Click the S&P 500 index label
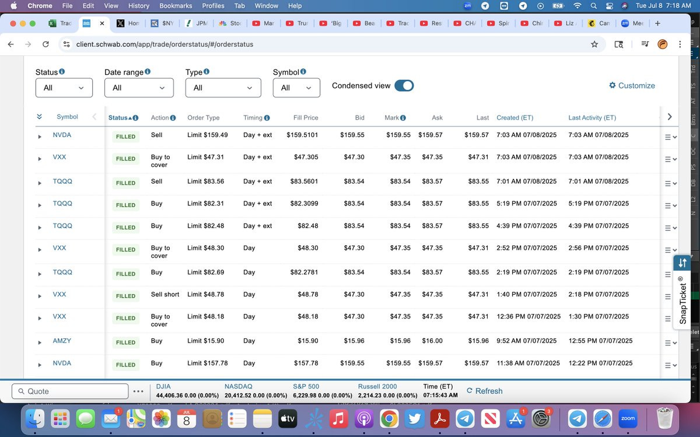This screenshot has height=437, width=700. pyautogui.click(x=306, y=386)
